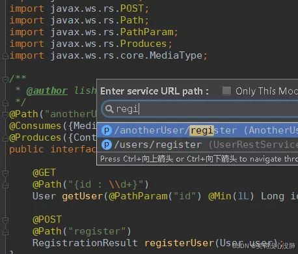Viewport: 298px width, 254px height.
Task: Toggle the Only This Module checkbox
Action: click(x=226, y=91)
